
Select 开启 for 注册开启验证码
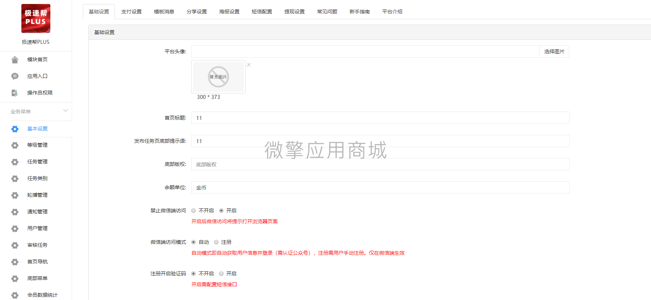coord(221,274)
